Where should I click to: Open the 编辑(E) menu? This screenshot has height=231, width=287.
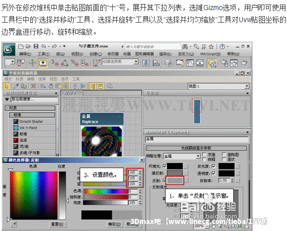point(25,54)
